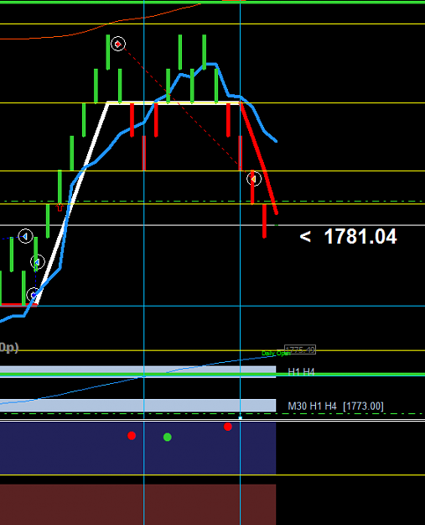Viewport: 425px width, 525px height.
Task: Select the brown indicator panel at the bottom
Action: click(x=138, y=505)
